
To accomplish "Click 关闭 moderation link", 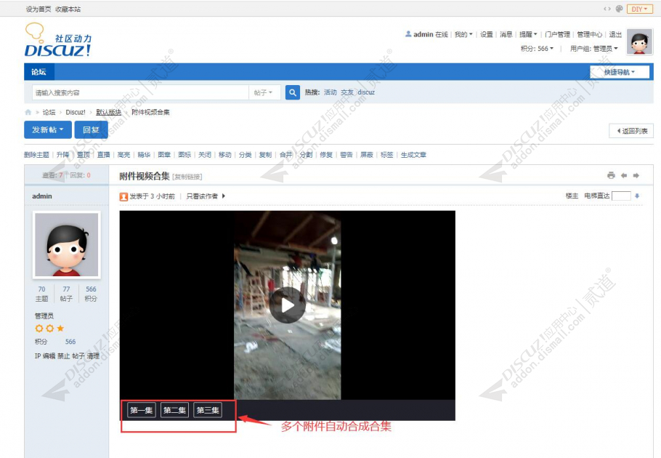I will click(x=205, y=155).
